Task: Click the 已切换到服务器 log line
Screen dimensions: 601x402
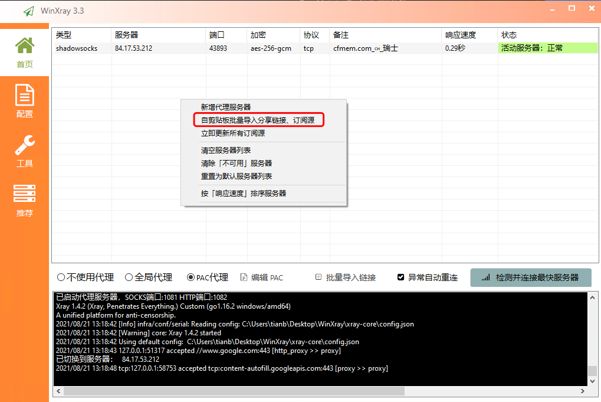Action: [x=108, y=359]
